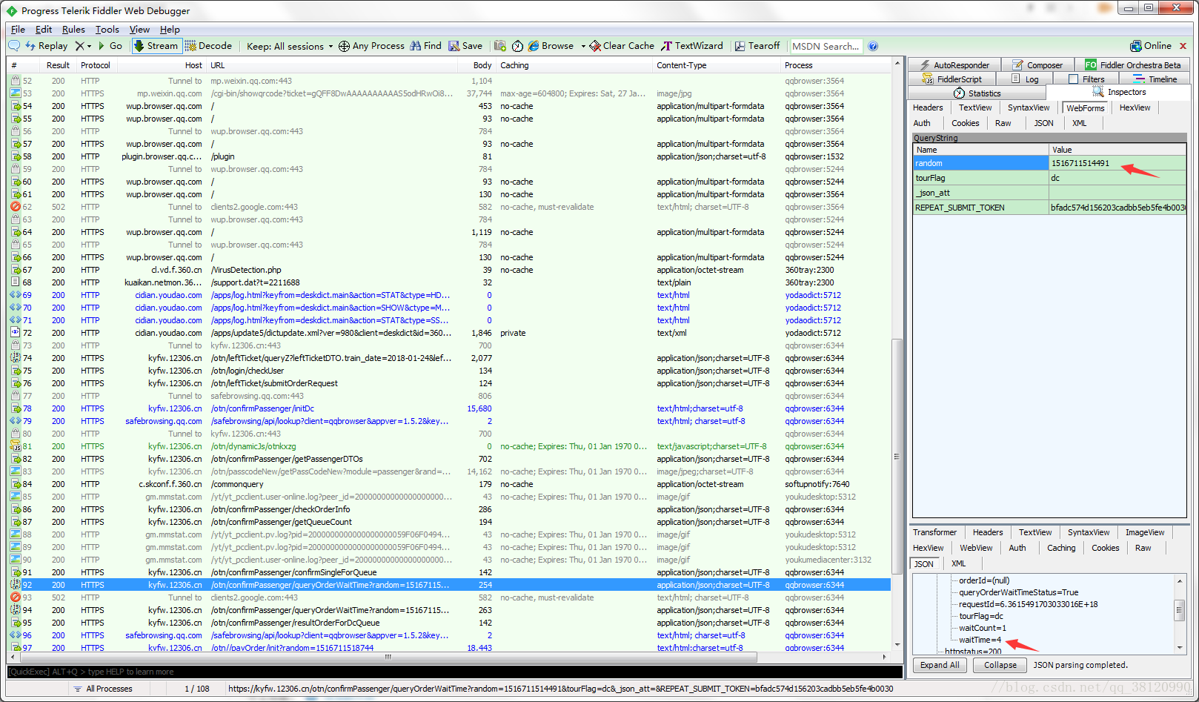Open the Log tab
The image size is (1199, 702).
point(1026,79)
